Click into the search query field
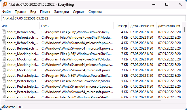This screenshot has width=187, height=110. tap(93, 18)
